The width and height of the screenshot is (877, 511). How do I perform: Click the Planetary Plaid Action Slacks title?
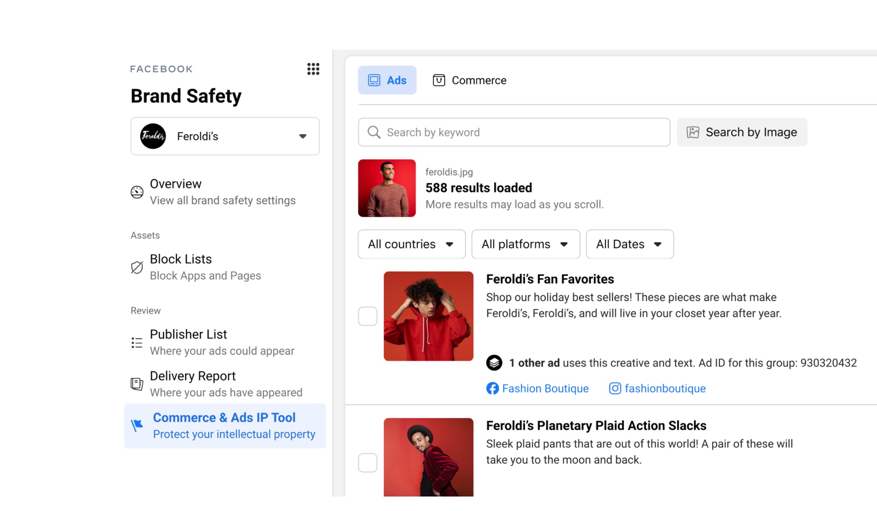pyautogui.click(x=596, y=426)
